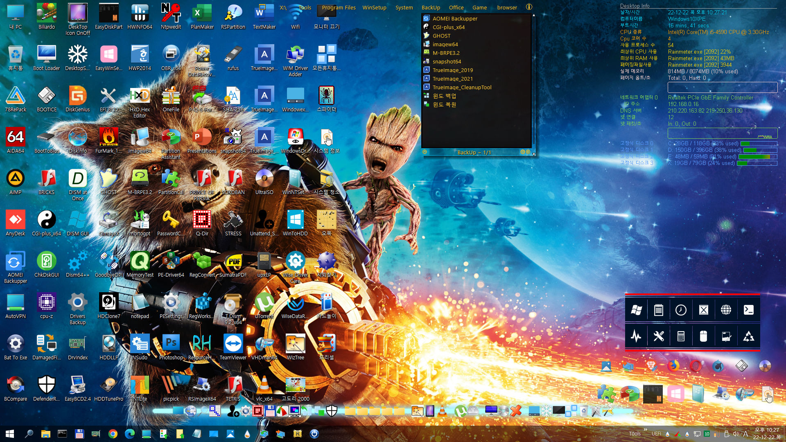Screen dimensions: 786x442
Task: Open the PlanMaker spreadsheet icon
Action: tap(202, 16)
